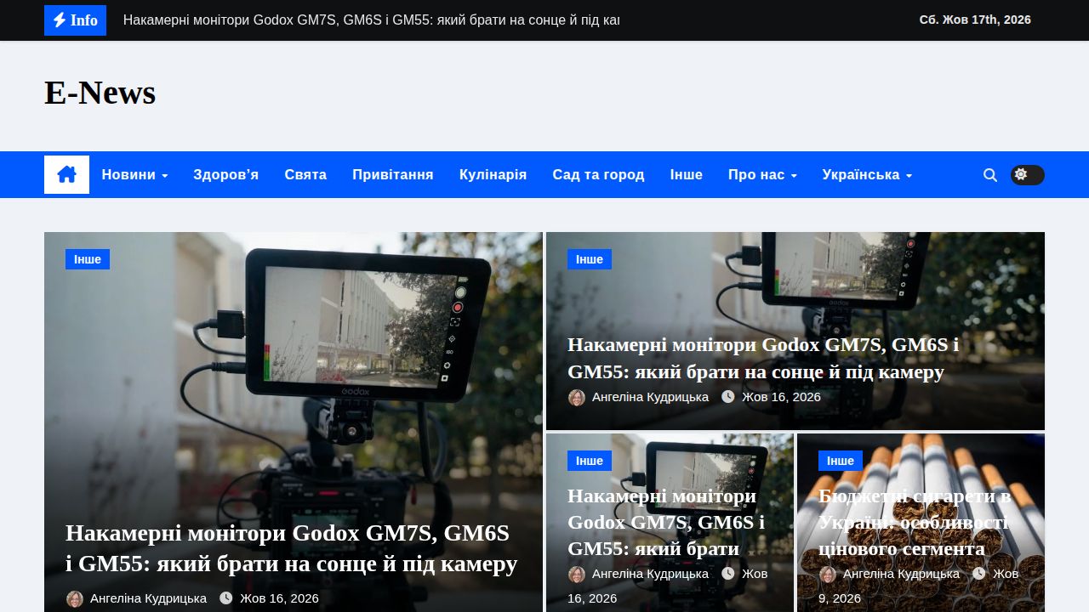
Task: Expand the Про нас dropdown menu
Action: tap(762, 175)
